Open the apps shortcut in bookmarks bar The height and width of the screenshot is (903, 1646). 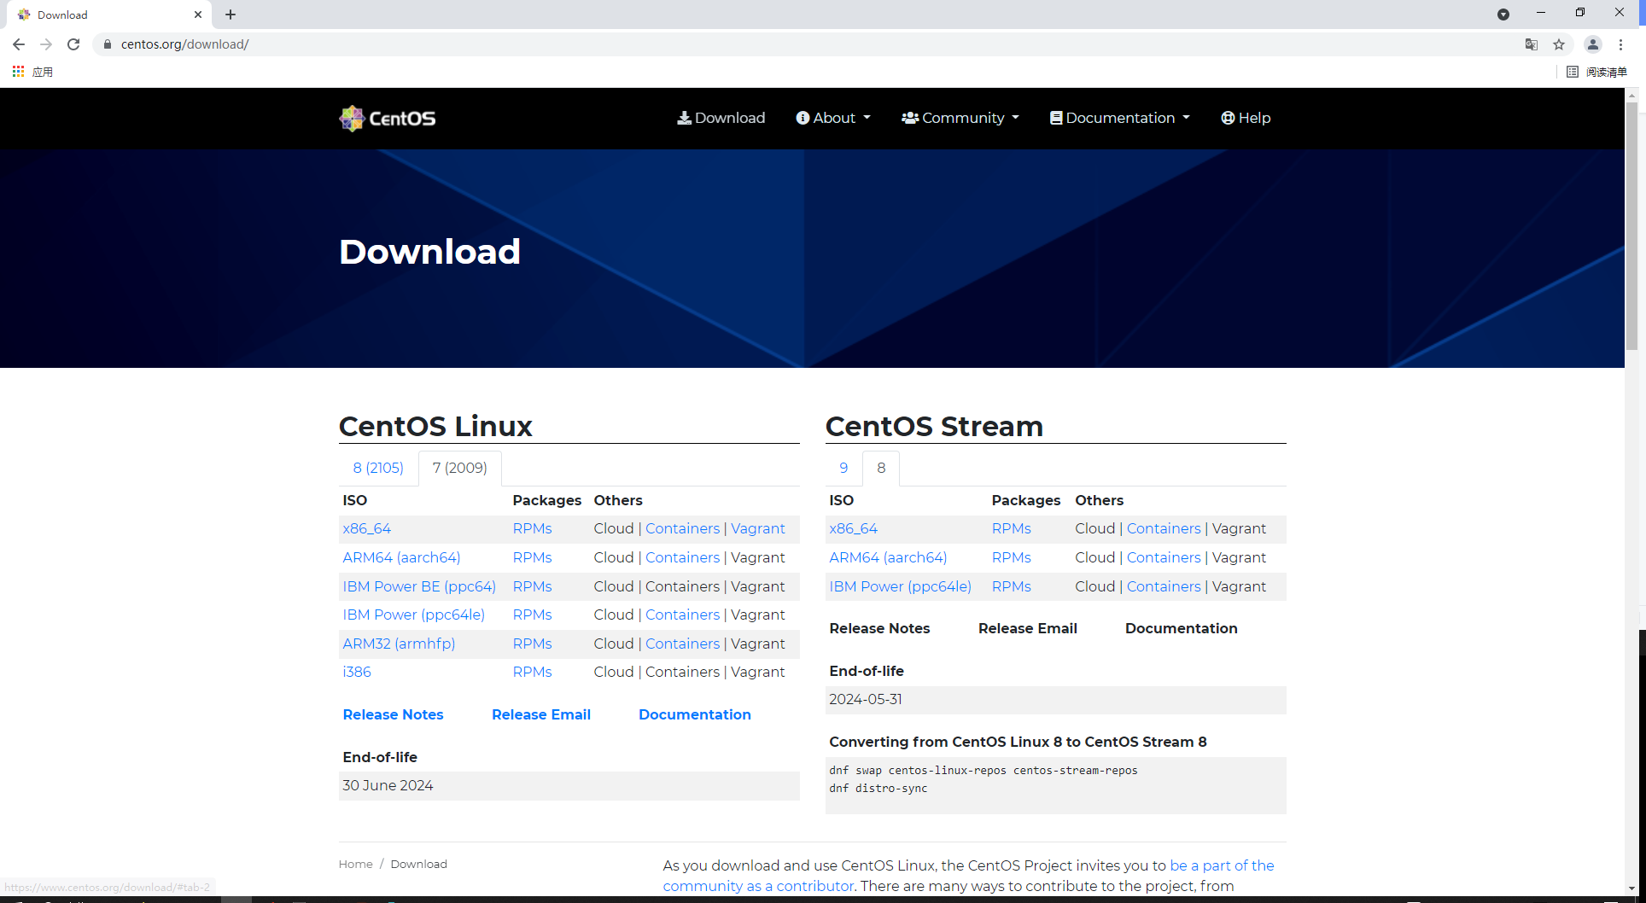(x=32, y=72)
